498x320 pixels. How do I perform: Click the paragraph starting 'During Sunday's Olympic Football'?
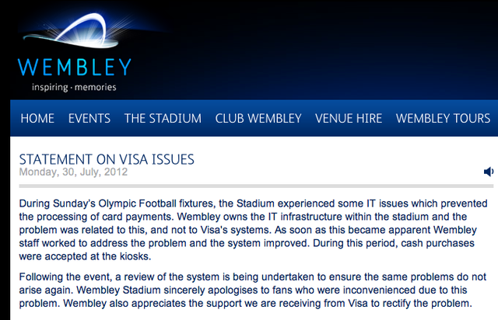(x=253, y=230)
